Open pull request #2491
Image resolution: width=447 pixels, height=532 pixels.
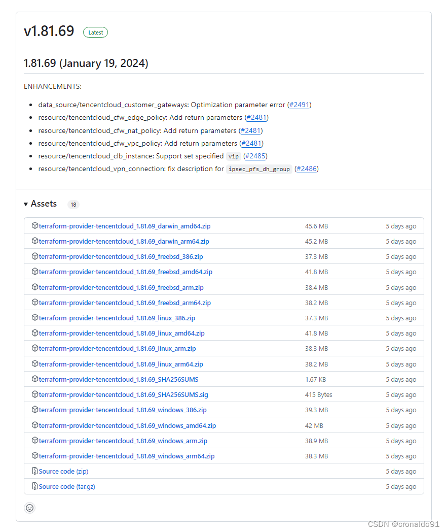click(x=299, y=105)
